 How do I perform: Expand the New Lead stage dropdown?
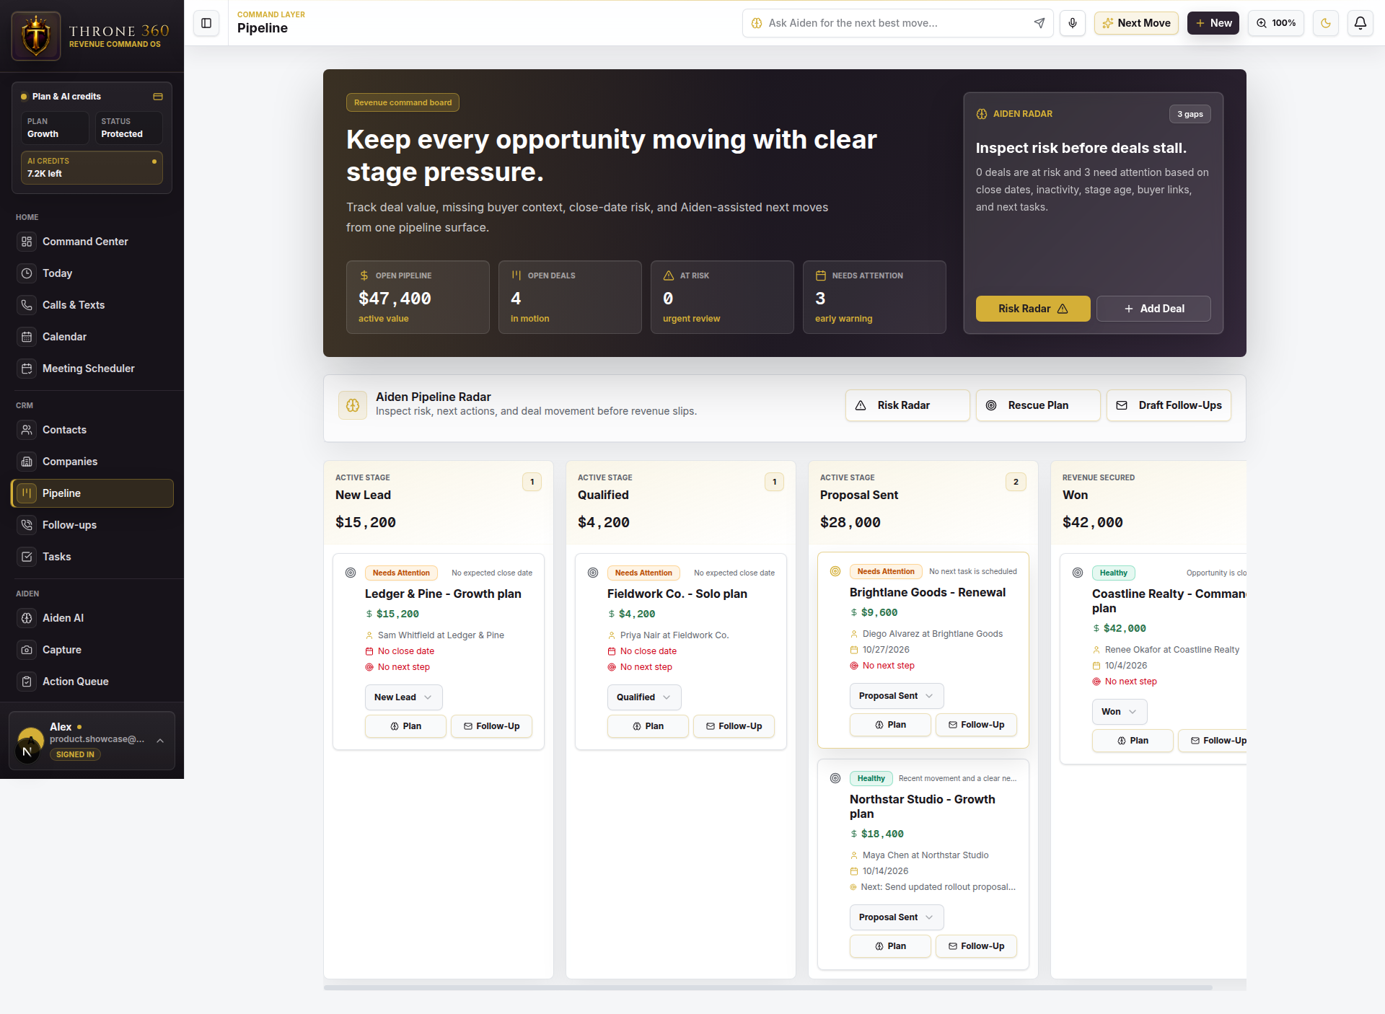[x=403, y=697]
